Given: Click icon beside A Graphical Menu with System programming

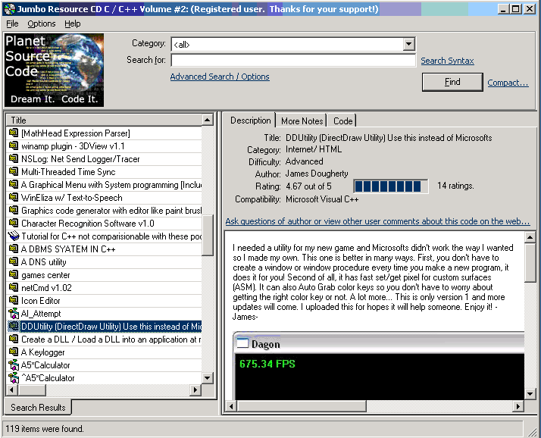Looking at the screenshot, I should pos(14,184).
